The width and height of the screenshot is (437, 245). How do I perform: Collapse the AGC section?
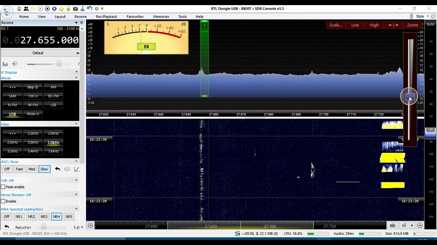pyautogui.click(x=76, y=161)
